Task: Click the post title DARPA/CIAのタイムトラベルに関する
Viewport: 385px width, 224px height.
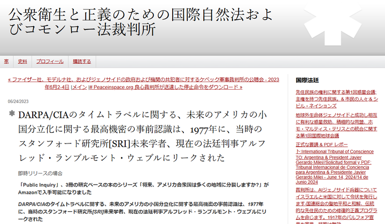Action: (x=142, y=136)
